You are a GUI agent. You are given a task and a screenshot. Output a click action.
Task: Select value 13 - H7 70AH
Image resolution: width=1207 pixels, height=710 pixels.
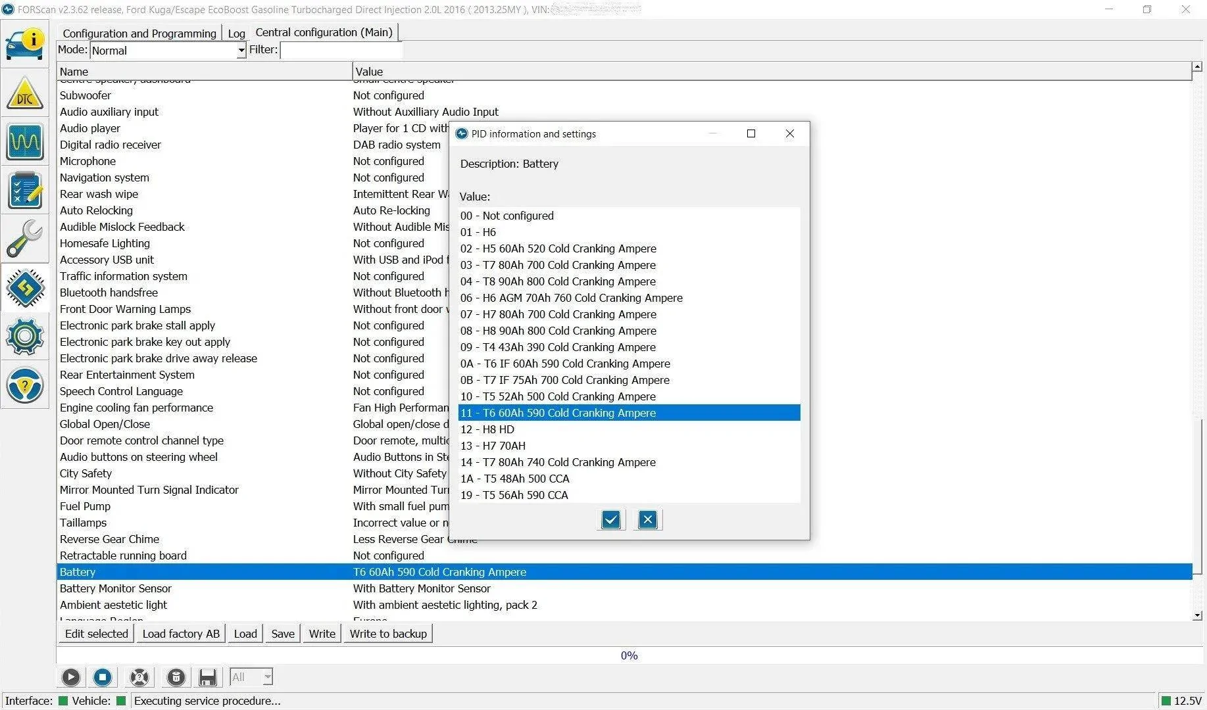pos(629,446)
